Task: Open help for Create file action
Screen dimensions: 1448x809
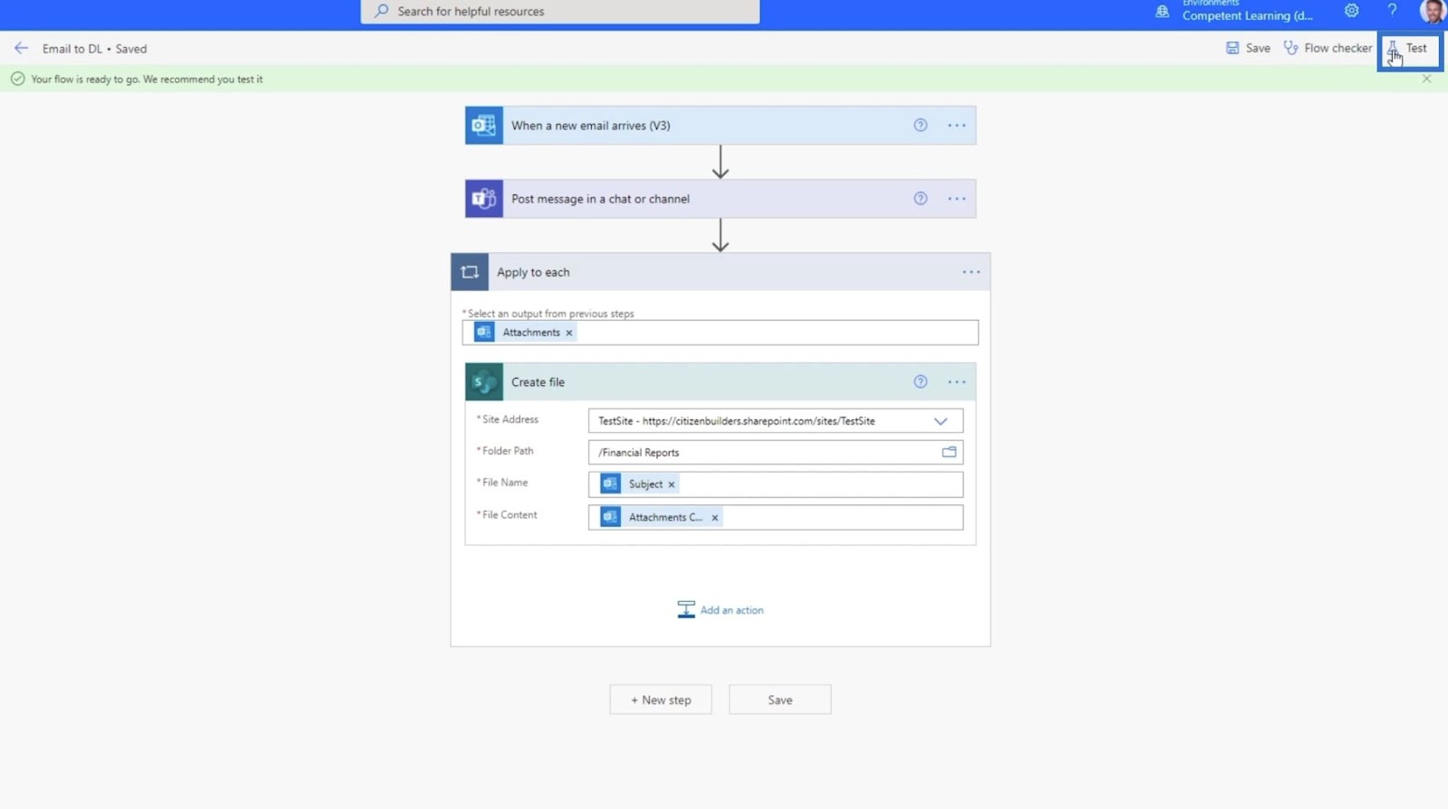Action: [x=920, y=382]
